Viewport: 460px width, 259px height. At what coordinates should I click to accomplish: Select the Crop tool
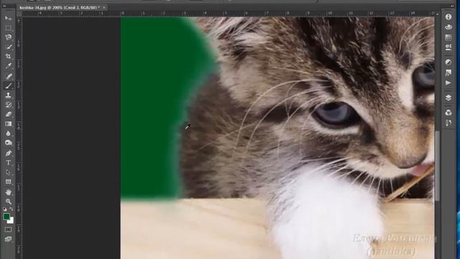8,56
